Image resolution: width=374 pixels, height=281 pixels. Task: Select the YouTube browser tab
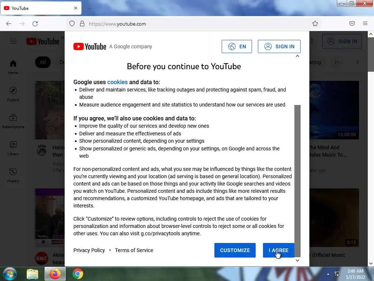coord(41,8)
